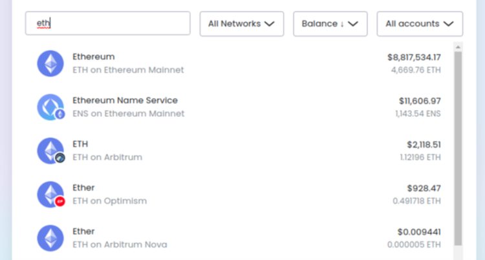Select the Ethereum asset name
Image resolution: width=485 pixels, height=260 pixels.
(x=93, y=57)
